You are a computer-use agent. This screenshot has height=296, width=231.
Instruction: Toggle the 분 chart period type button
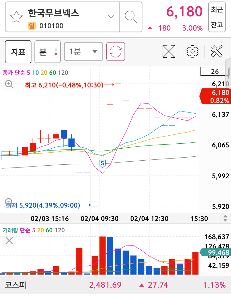click(x=48, y=52)
